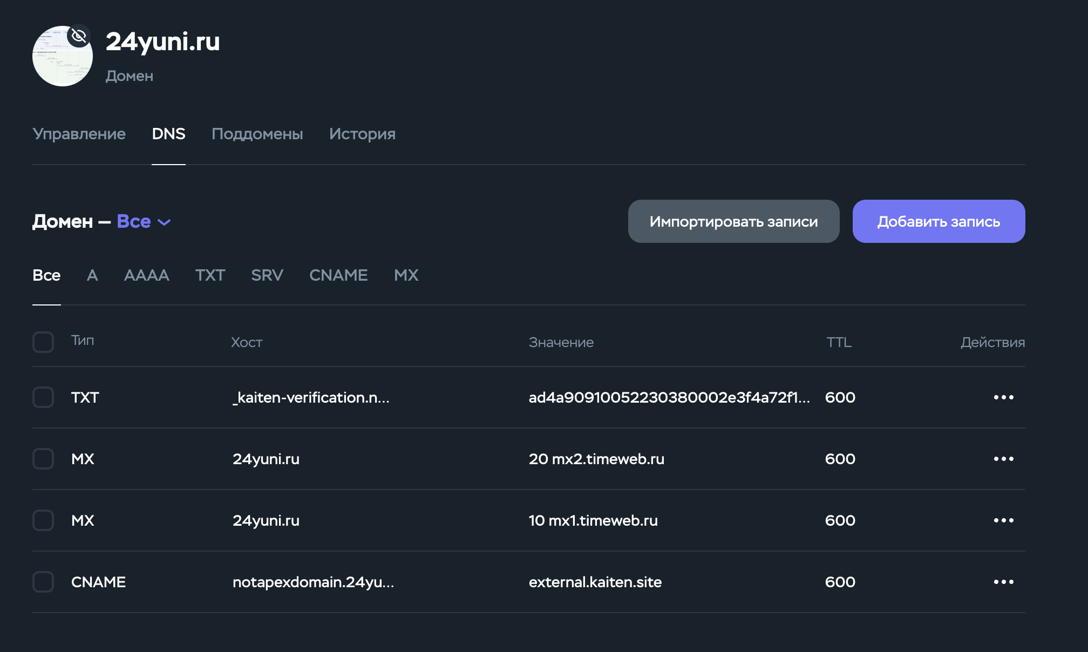Open actions menu for mx2.timeweb.ru record

1003,459
